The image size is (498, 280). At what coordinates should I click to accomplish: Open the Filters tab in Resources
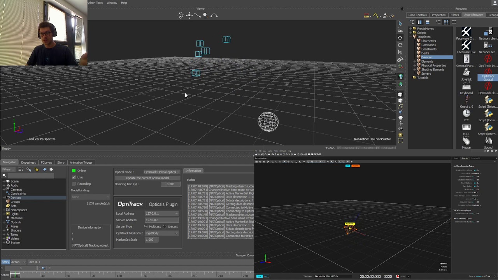coord(455,15)
